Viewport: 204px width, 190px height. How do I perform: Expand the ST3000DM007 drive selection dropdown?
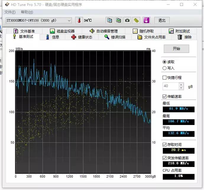pos(69,20)
